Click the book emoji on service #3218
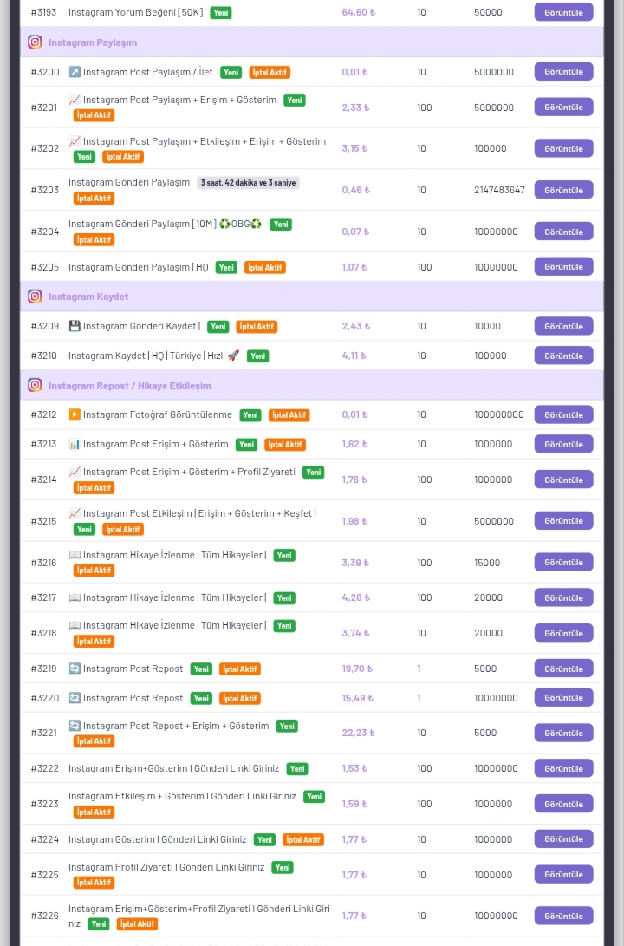This screenshot has height=946, width=624. tap(75, 626)
